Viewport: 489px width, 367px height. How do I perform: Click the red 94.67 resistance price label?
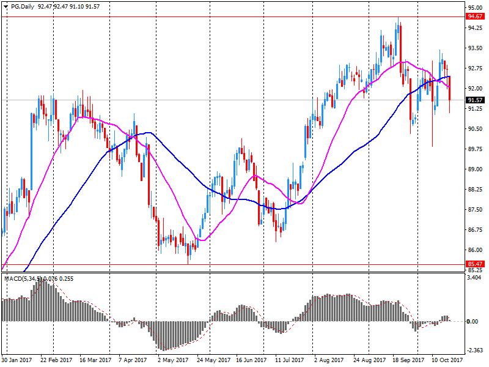tap(475, 17)
